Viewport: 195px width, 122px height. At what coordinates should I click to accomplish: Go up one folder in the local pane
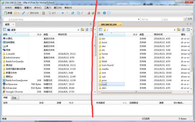(x=82, y=30)
